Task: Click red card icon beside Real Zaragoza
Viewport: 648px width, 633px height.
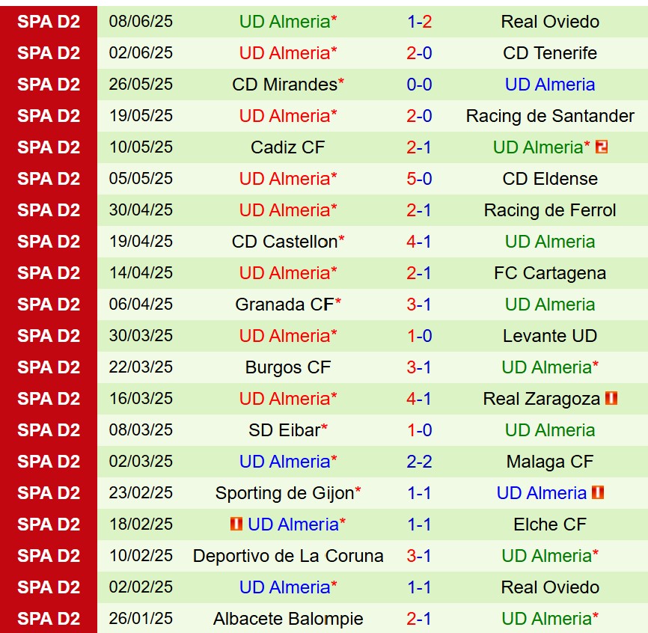Action: tap(611, 398)
